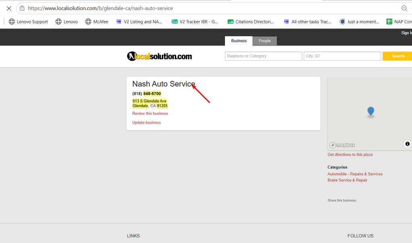Click the yellow Search button
The width and height of the screenshot is (412, 243).
tap(398, 56)
